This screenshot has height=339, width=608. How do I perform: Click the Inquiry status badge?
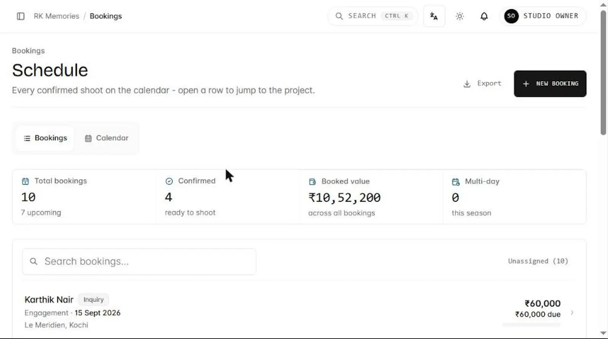pyautogui.click(x=93, y=300)
